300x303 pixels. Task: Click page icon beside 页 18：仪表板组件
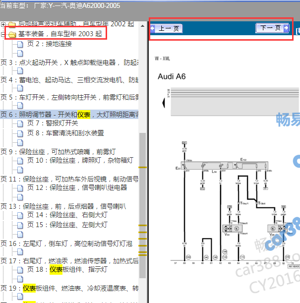[x=20, y=270]
